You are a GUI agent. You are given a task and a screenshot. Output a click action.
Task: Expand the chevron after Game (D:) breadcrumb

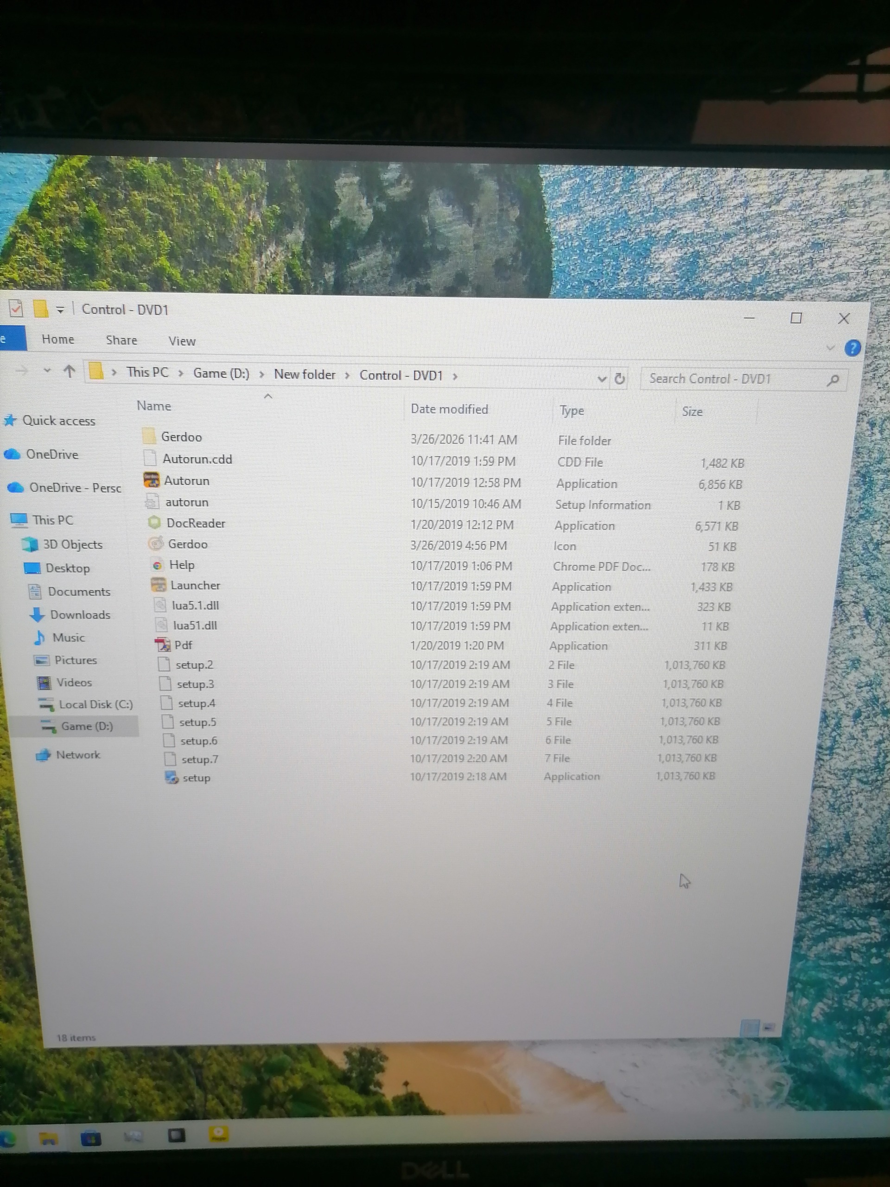tap(262, 374)
